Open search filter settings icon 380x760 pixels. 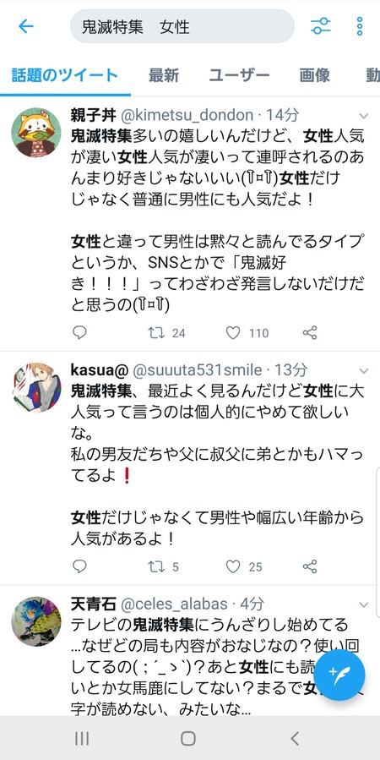click(x=320, y=26)
